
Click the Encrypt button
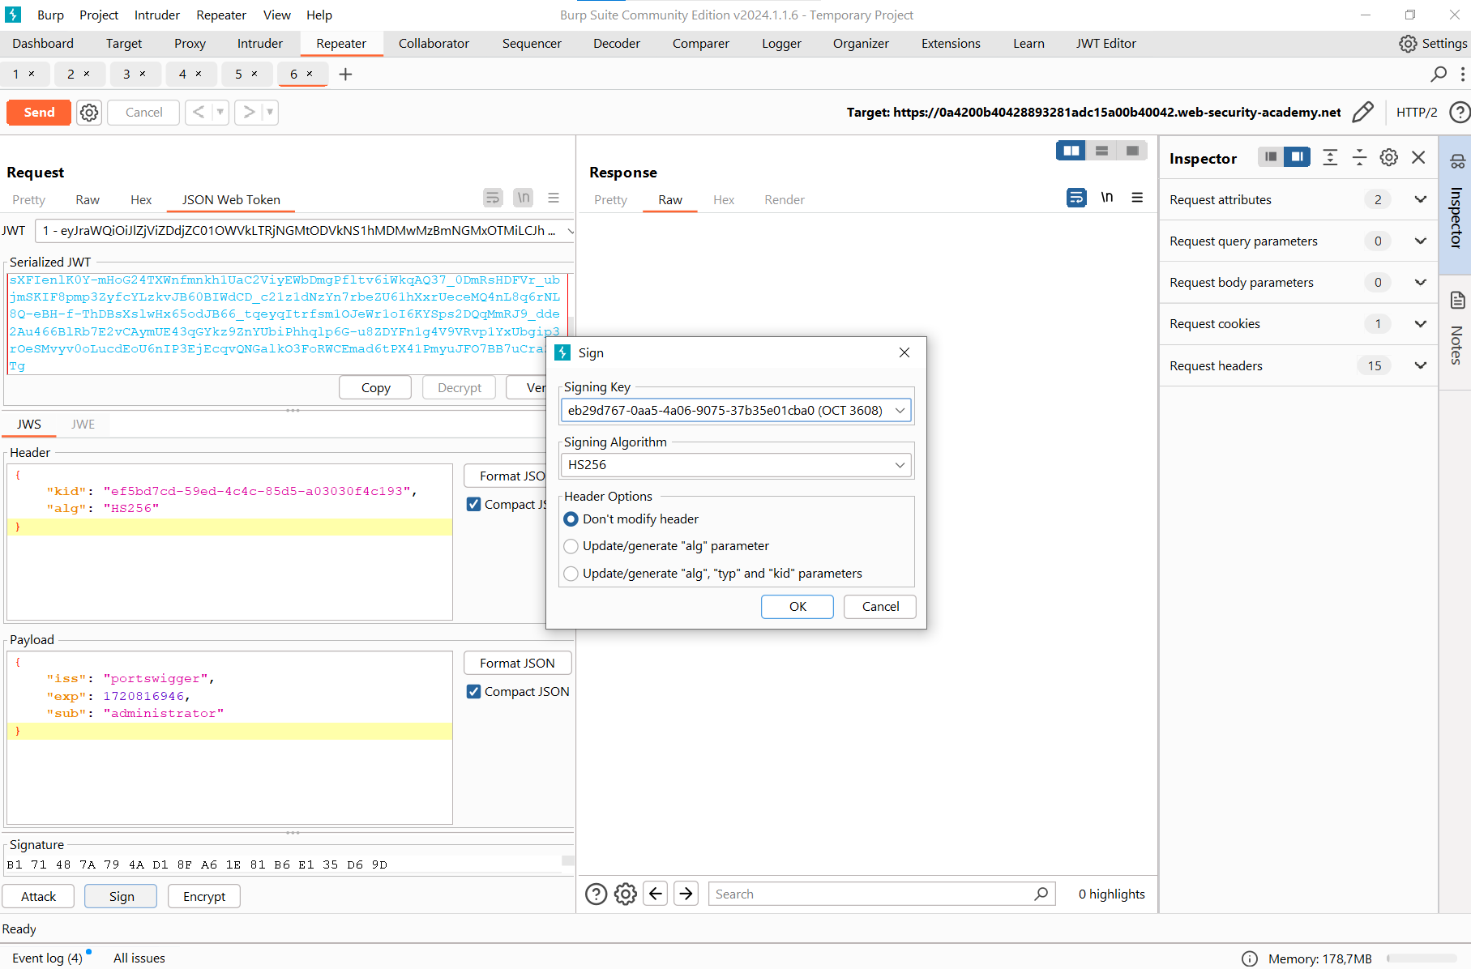[x=204, y=896]
